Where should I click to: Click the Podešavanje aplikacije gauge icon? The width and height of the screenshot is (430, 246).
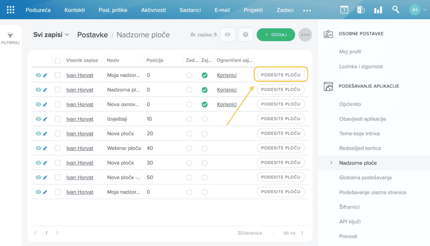pos(328,86)
